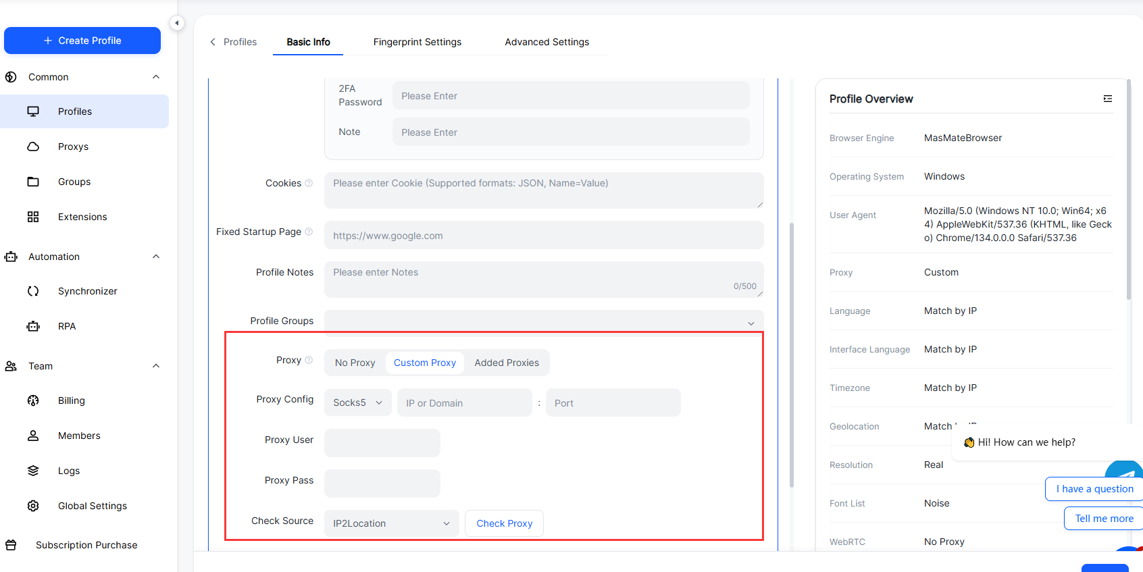The image size is (1143, 572).
Task: Expand the Profile Groups dropdown
Action: pyautogui.click(x=544, y=322)
